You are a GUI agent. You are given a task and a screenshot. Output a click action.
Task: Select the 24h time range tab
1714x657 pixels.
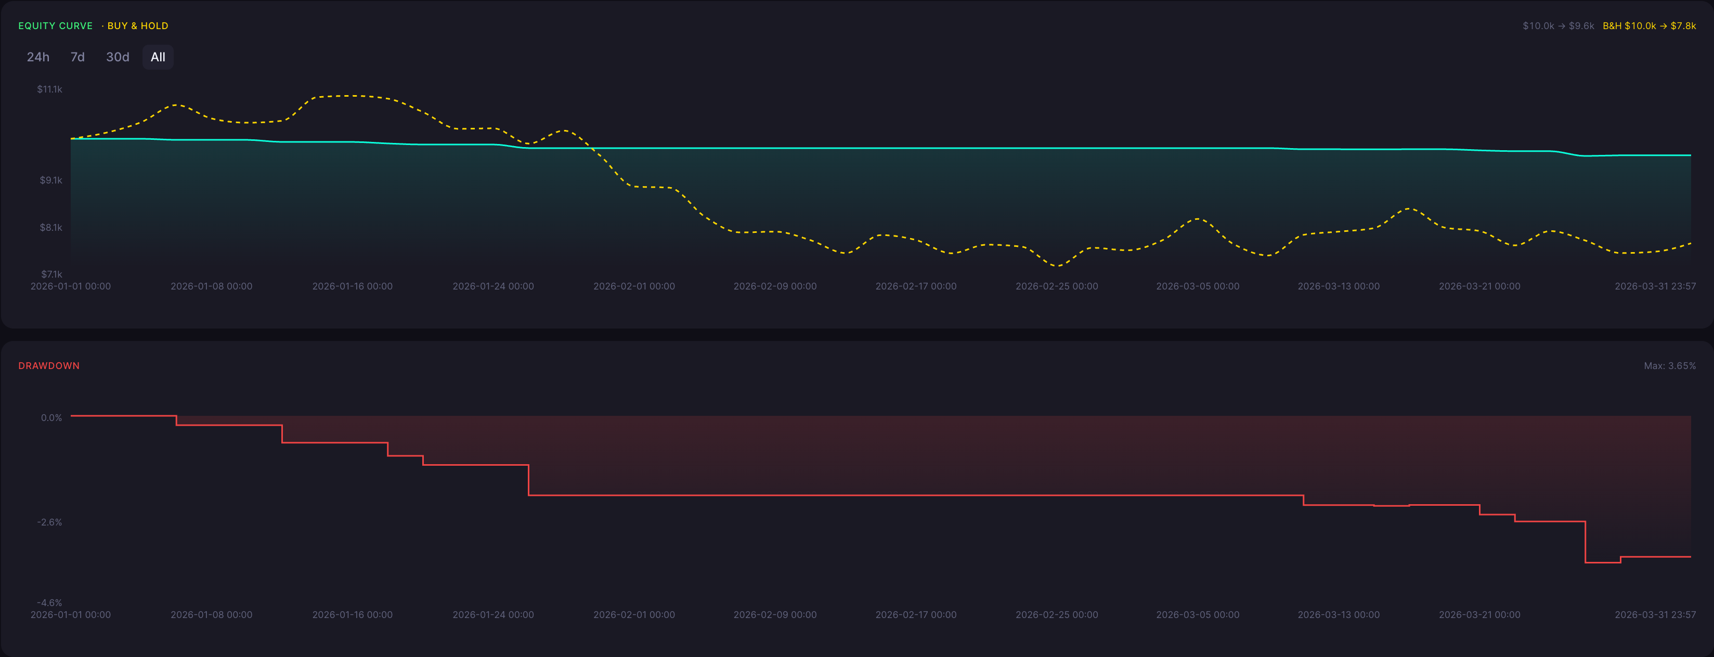pos(38,57)
